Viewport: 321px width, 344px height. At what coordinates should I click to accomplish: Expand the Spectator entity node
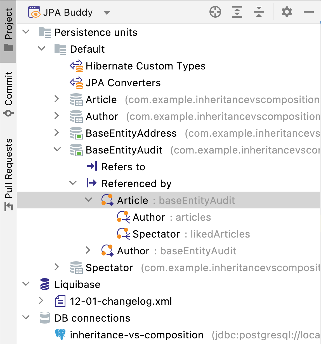[x=57, y=268]
